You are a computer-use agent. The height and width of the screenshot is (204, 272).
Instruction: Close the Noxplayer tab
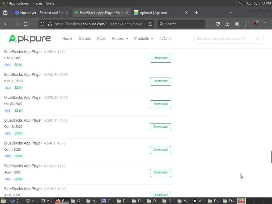point(67,13)
